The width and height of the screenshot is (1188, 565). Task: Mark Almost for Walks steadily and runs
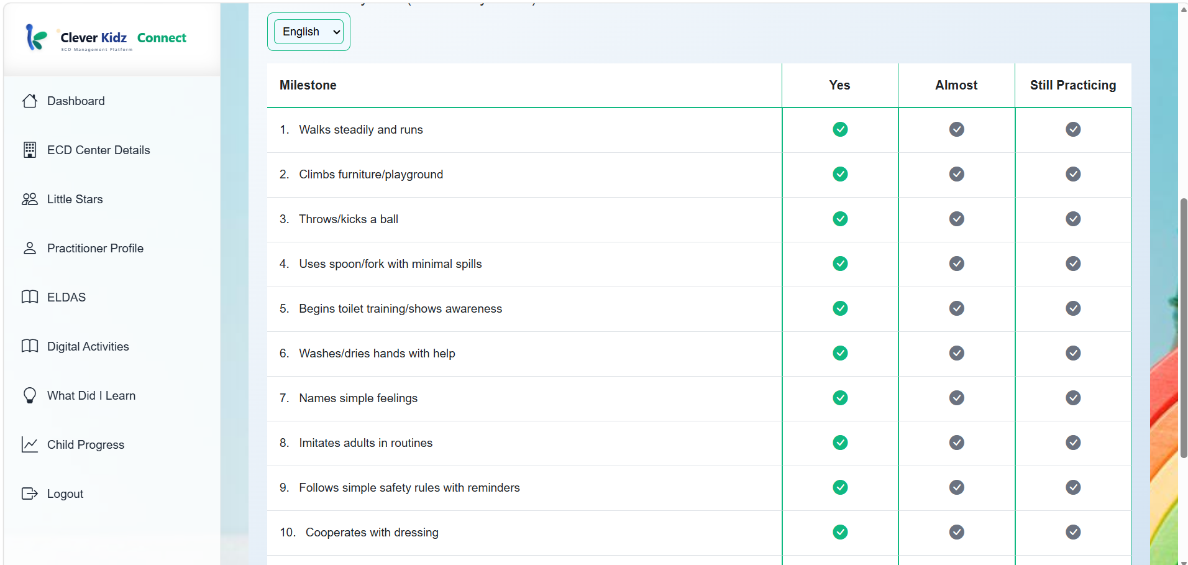[957, 129]
